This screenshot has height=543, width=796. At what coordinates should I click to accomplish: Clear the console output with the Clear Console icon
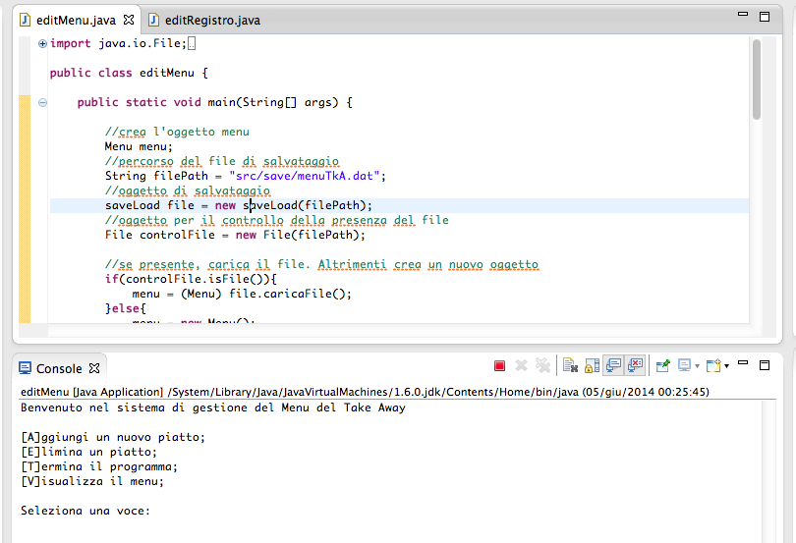point(570,365)
